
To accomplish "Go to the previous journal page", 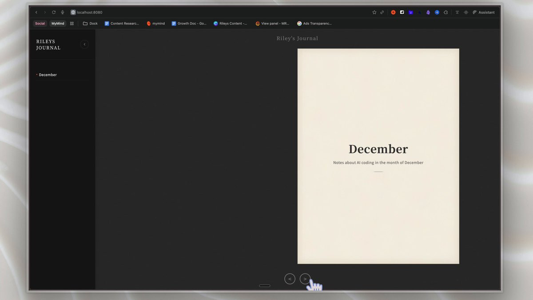I will coord(290,279).
